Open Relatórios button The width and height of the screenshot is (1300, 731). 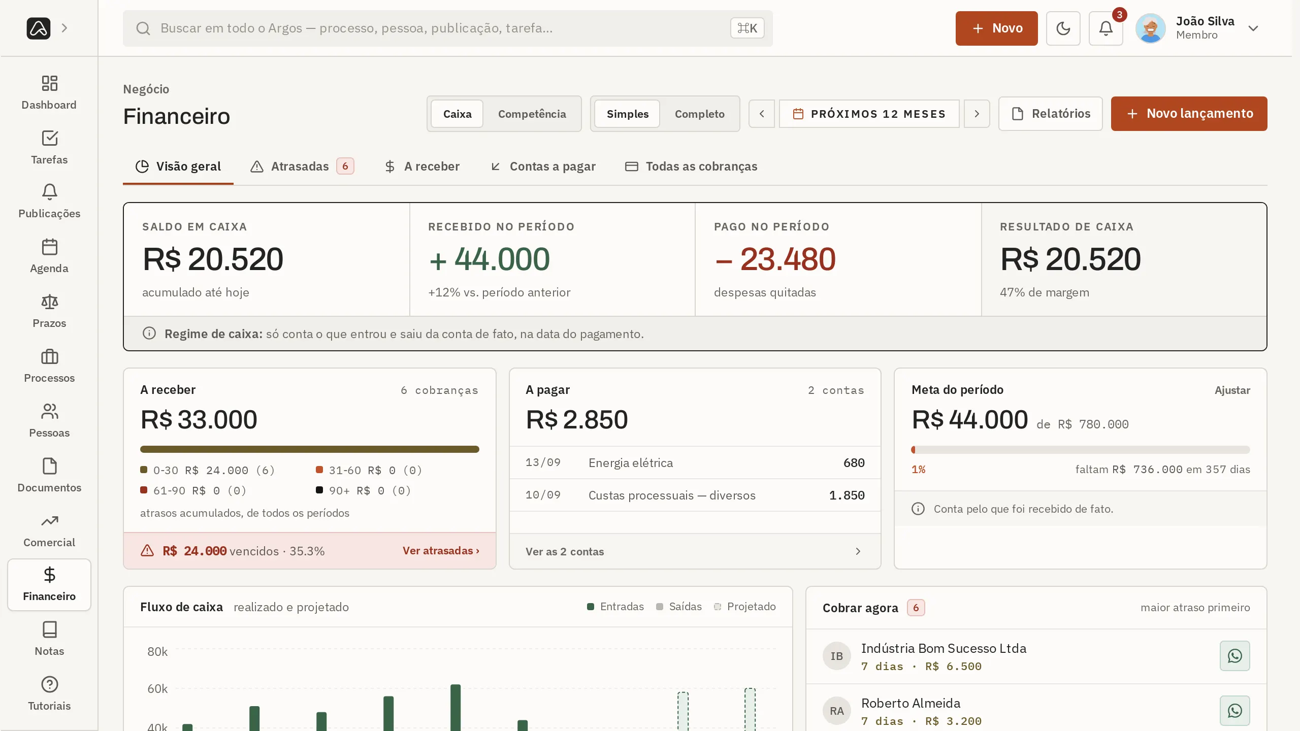click(x=1050, y=114)
